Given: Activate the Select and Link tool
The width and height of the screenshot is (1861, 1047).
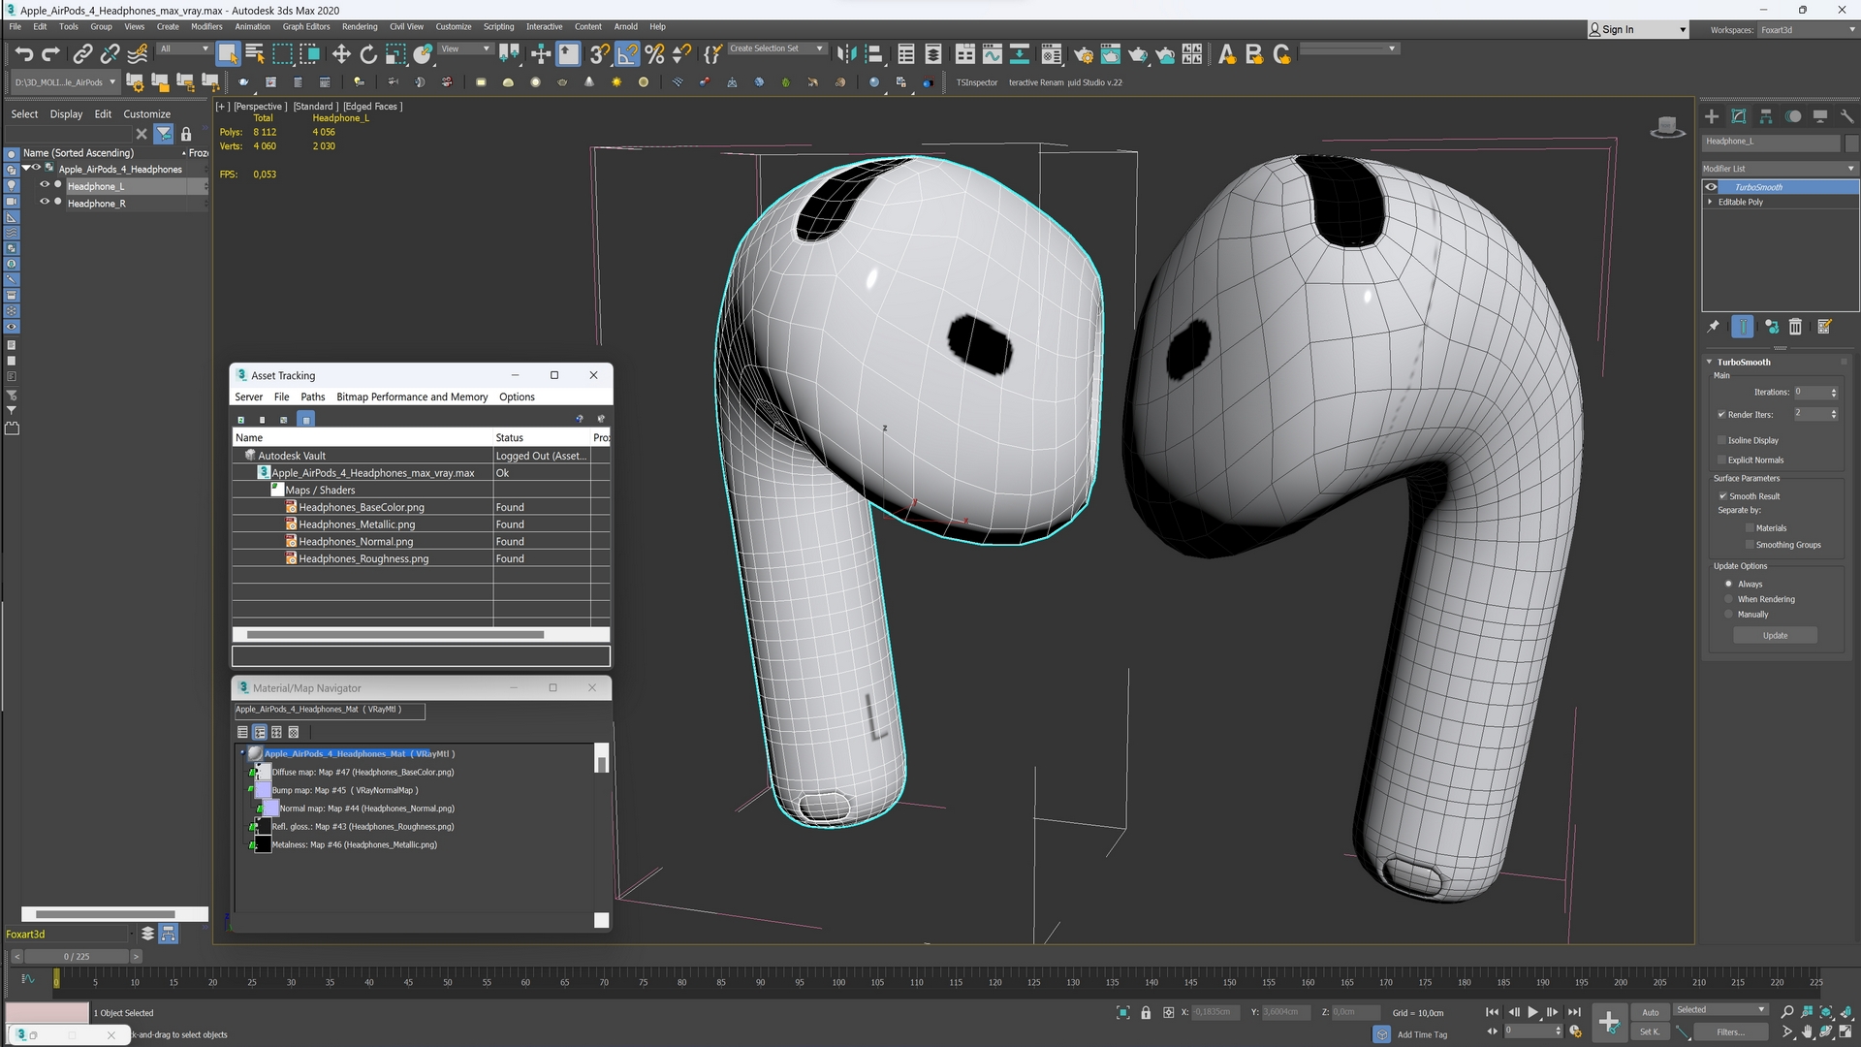Looking at the screenshot, I should (x=83, y=54).
